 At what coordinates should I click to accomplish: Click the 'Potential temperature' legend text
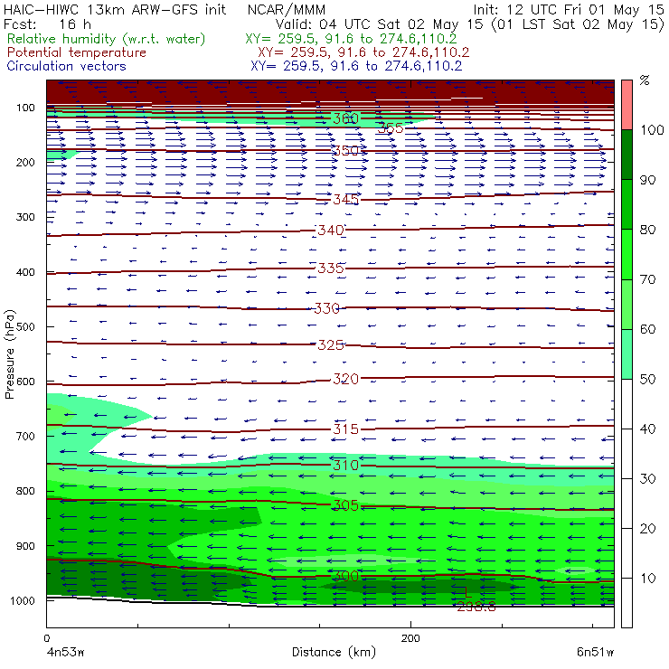coord(77,52)
